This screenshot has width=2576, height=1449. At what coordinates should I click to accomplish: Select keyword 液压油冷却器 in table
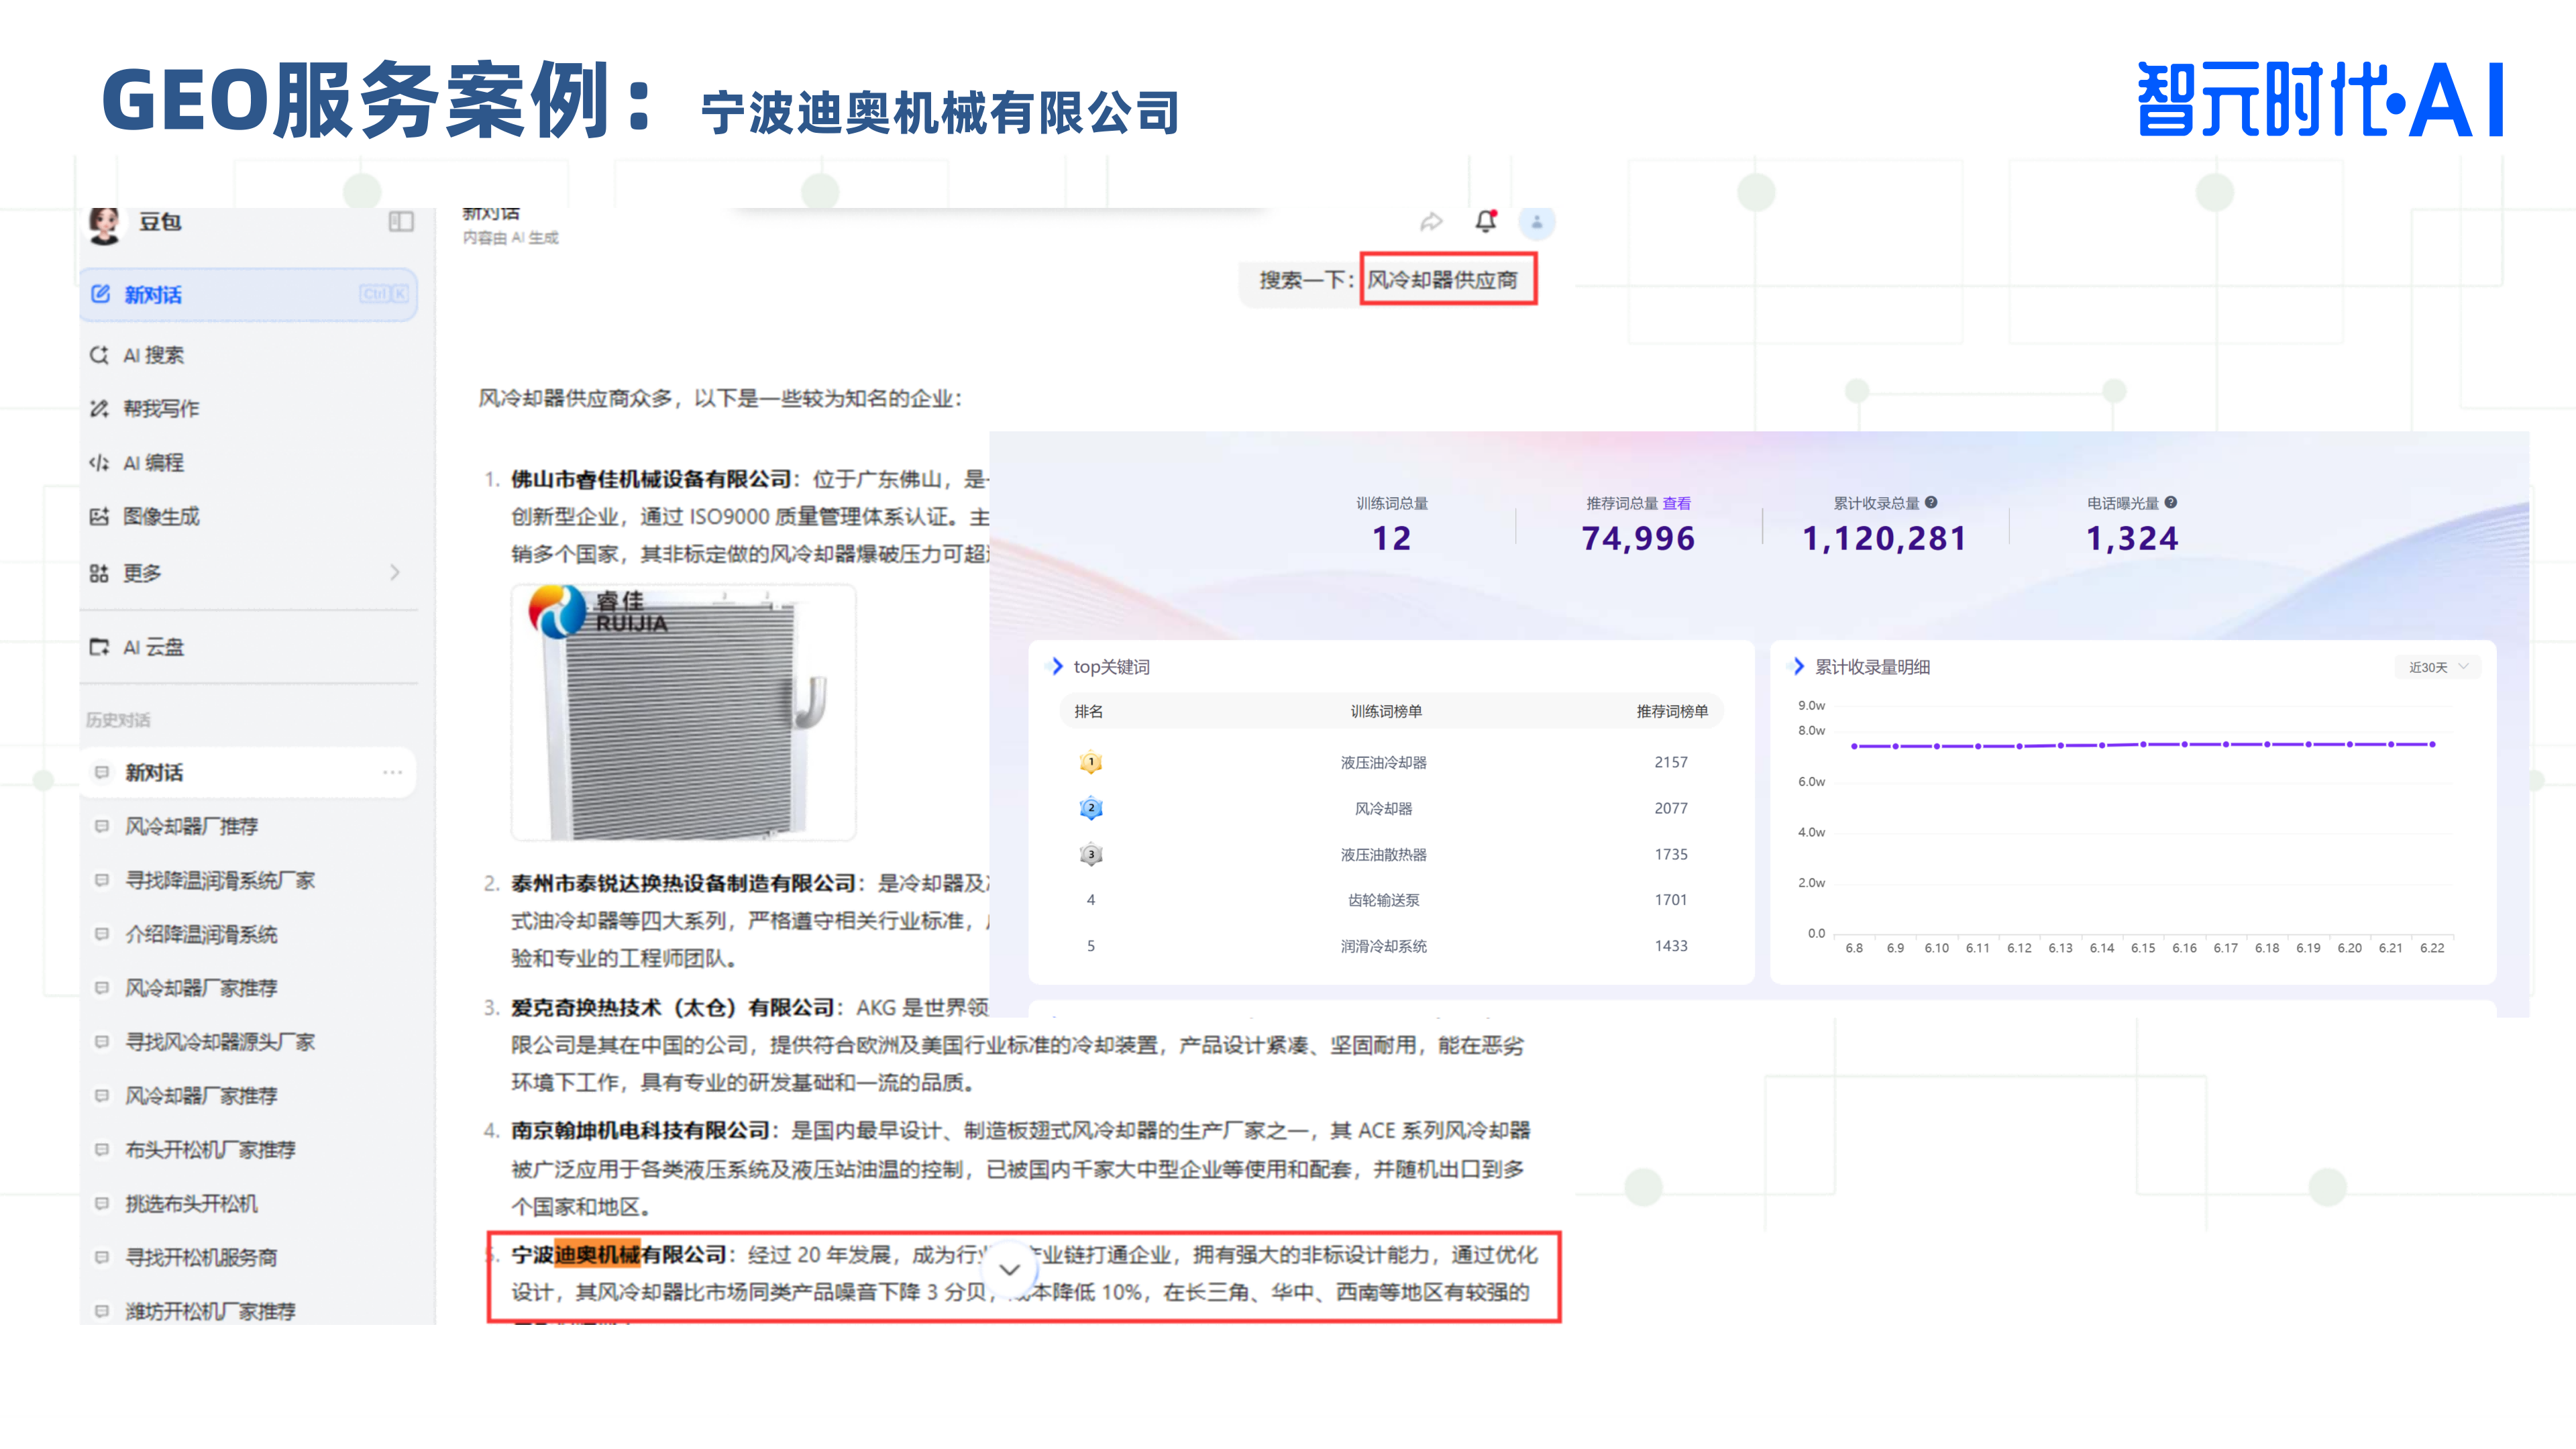(1384, 762)
